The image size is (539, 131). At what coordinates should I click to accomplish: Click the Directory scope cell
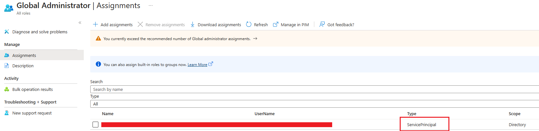[x=517, y=125]
